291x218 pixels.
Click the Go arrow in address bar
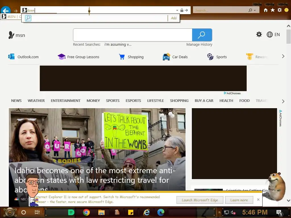click(186, 11)
